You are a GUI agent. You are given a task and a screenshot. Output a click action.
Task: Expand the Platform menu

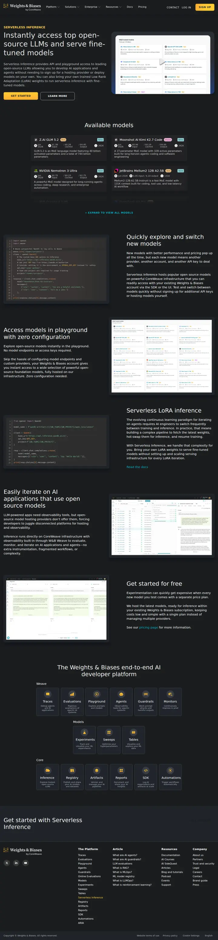pos(53,7)
